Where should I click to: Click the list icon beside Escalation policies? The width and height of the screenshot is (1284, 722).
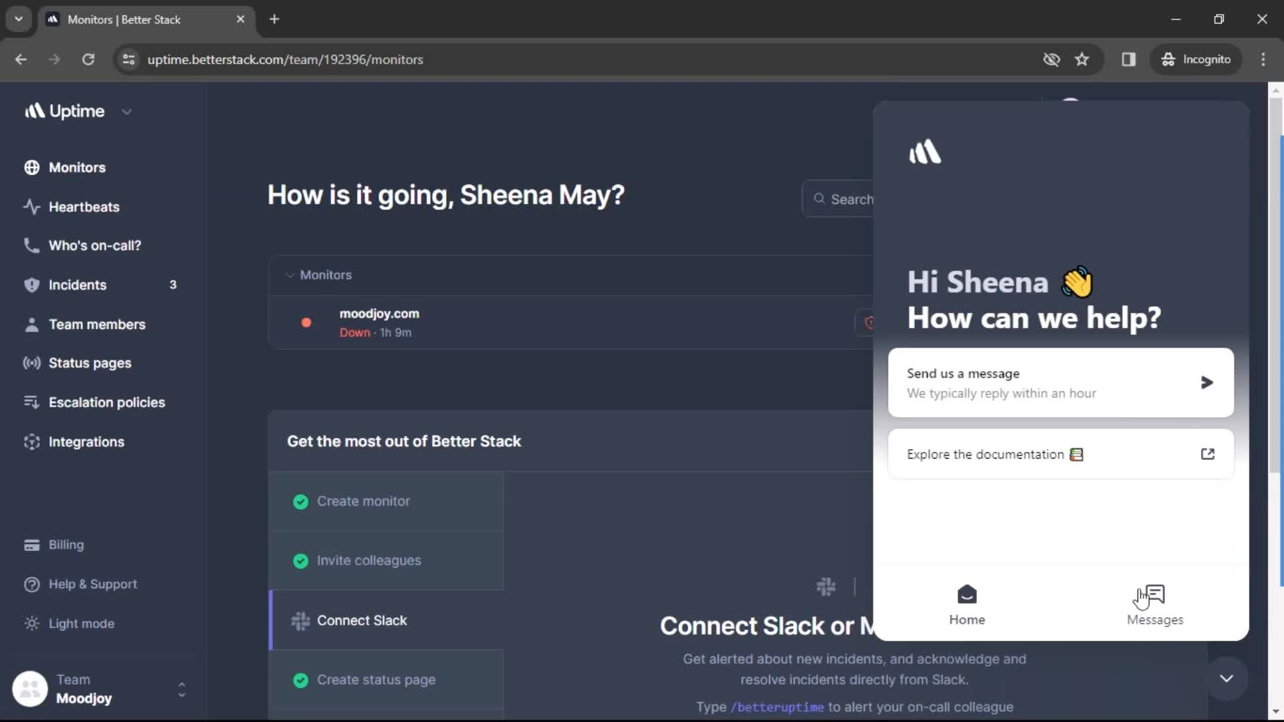[31, 402]
